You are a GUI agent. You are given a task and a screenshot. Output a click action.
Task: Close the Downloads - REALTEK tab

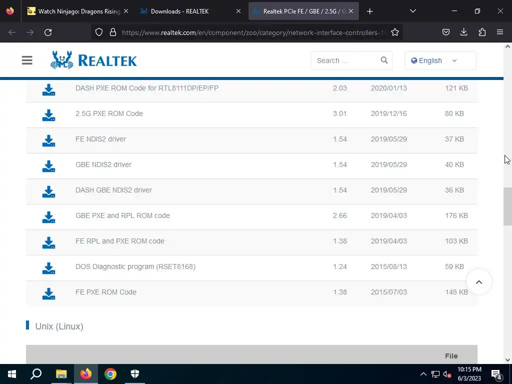click(238, 11)
